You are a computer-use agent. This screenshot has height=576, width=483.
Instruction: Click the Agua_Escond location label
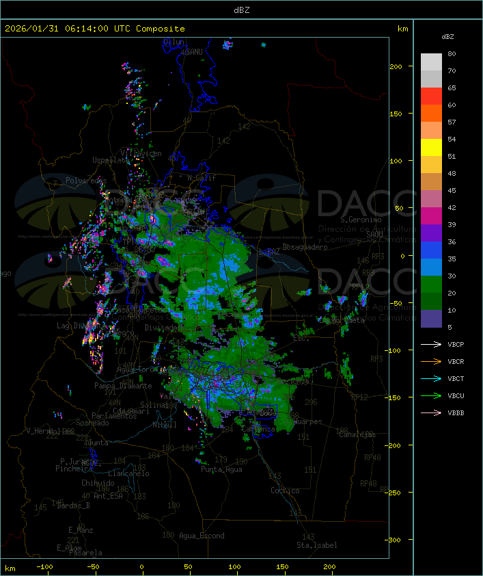pyautogui.click(x=202, y=536)
